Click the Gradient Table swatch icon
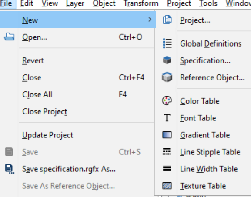The image size is (251, 197). (x=167, y=135)
